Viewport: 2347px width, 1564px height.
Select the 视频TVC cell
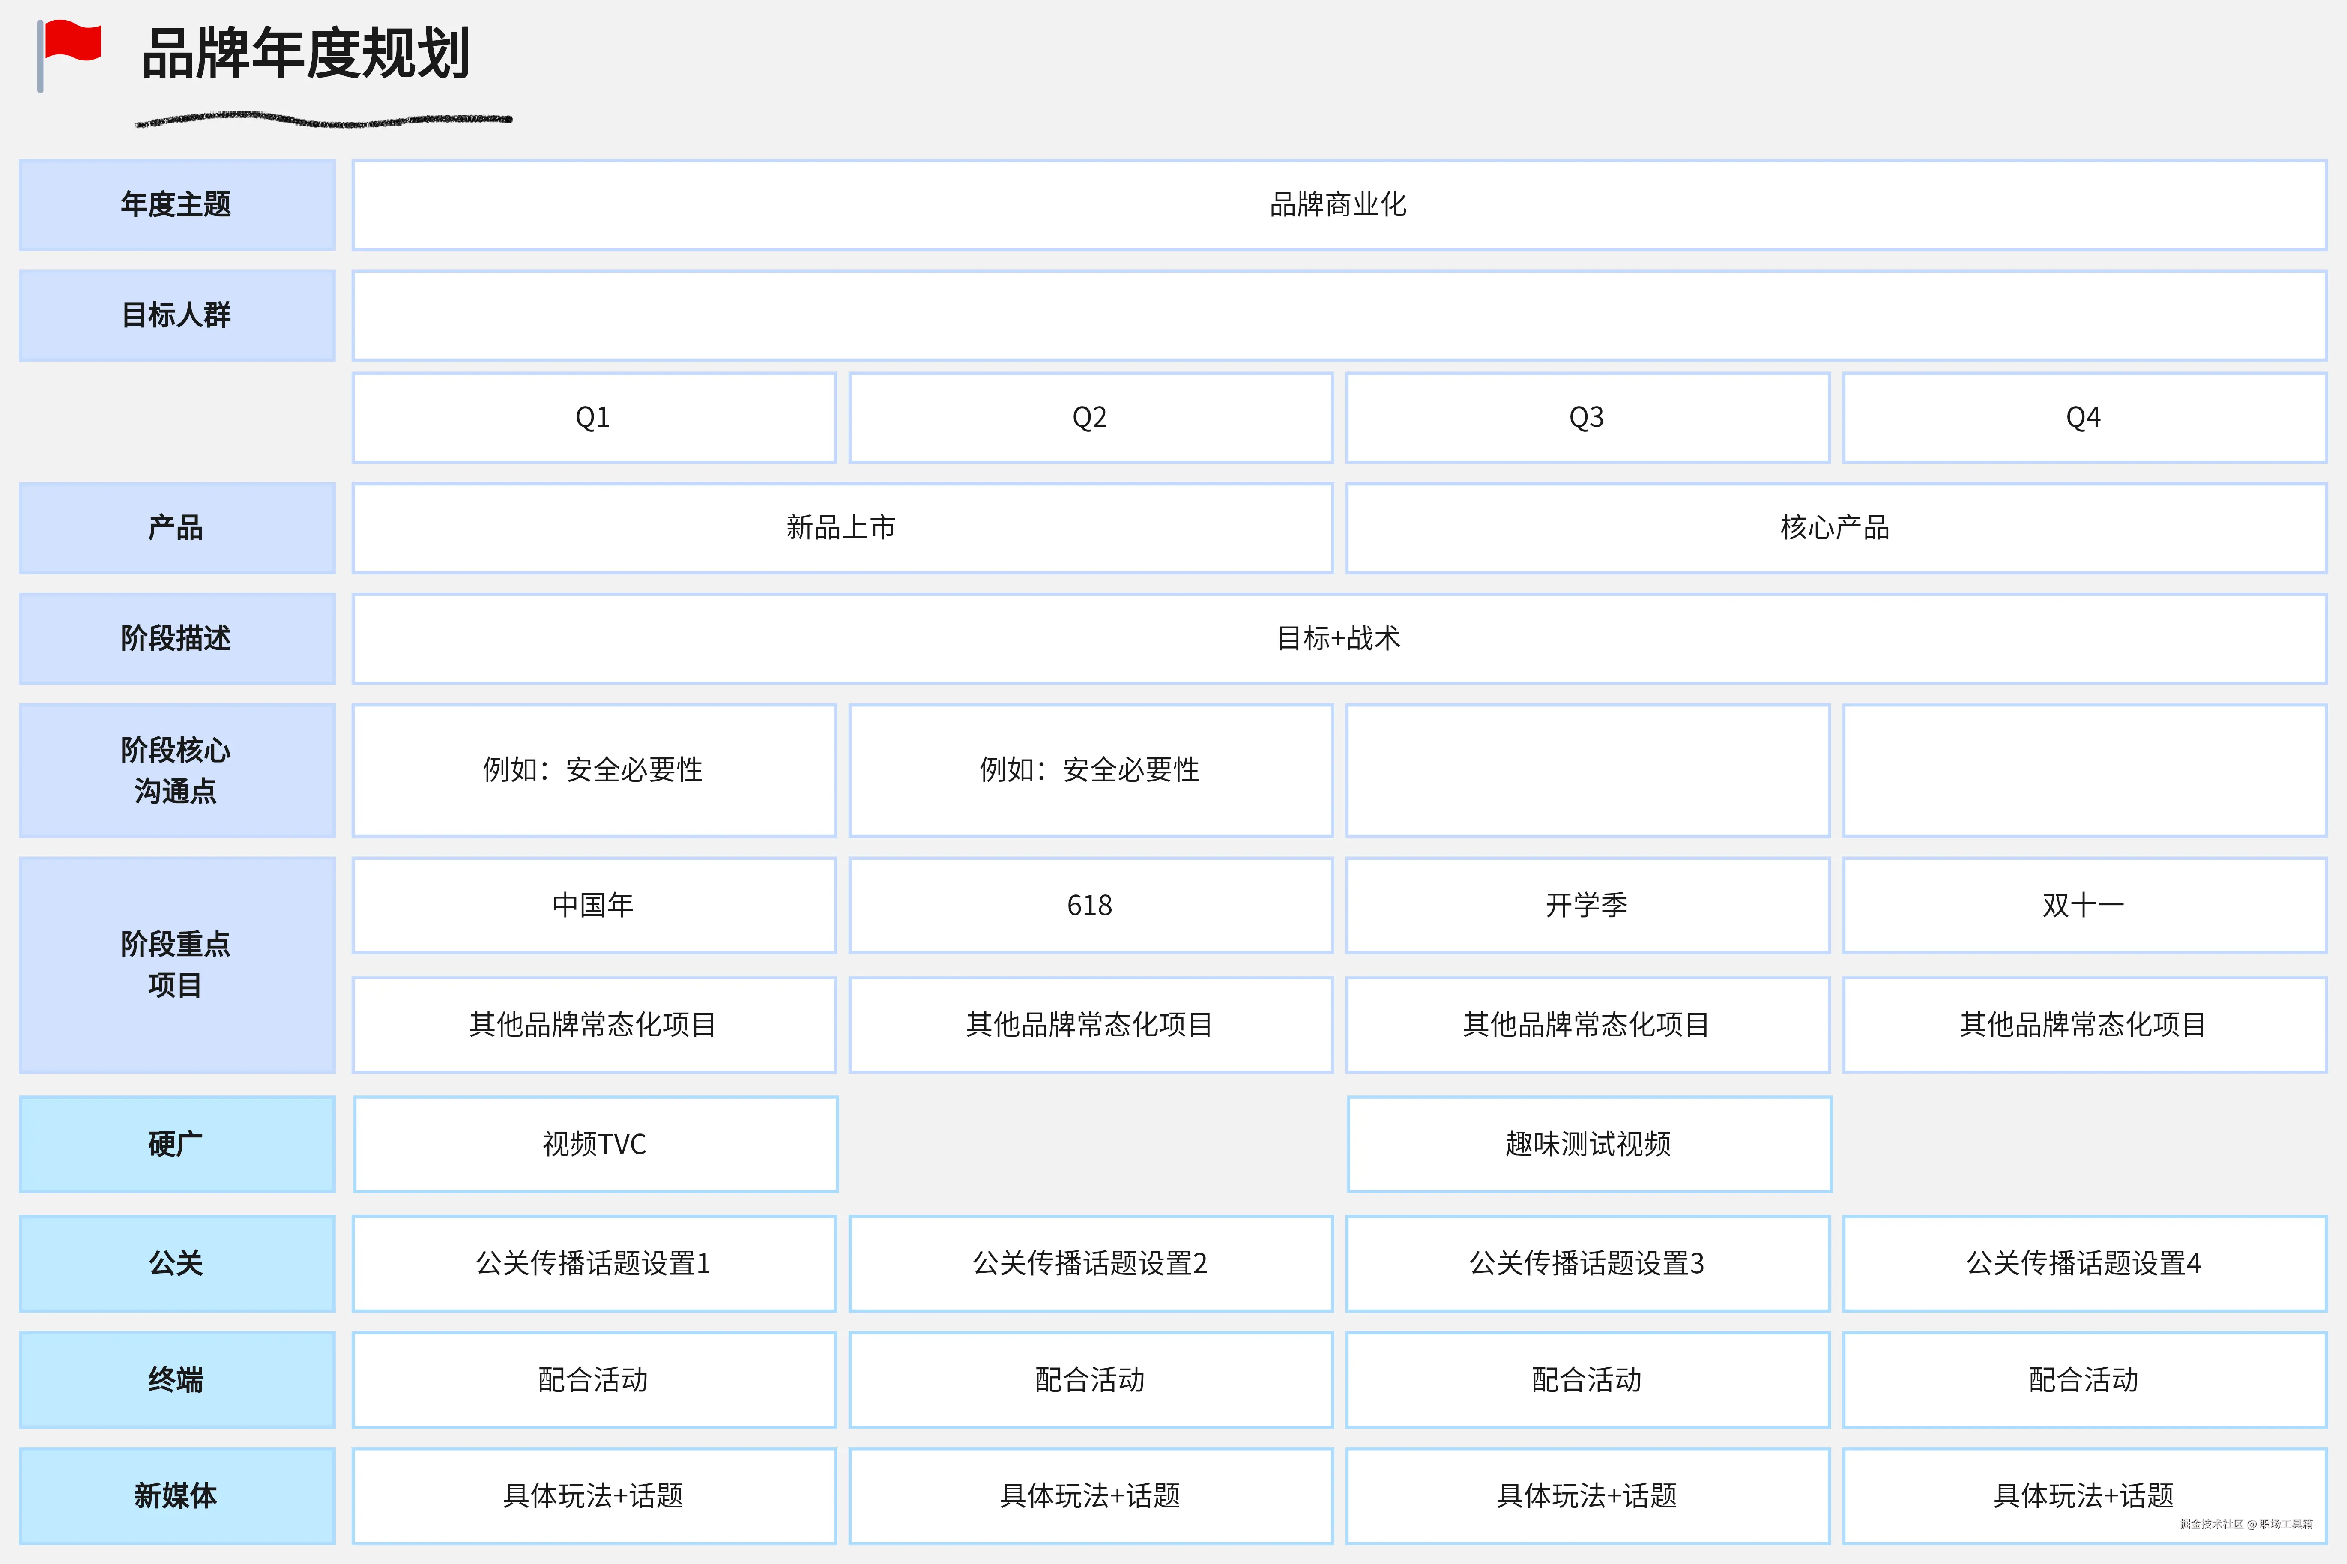tap(595, 1144)
